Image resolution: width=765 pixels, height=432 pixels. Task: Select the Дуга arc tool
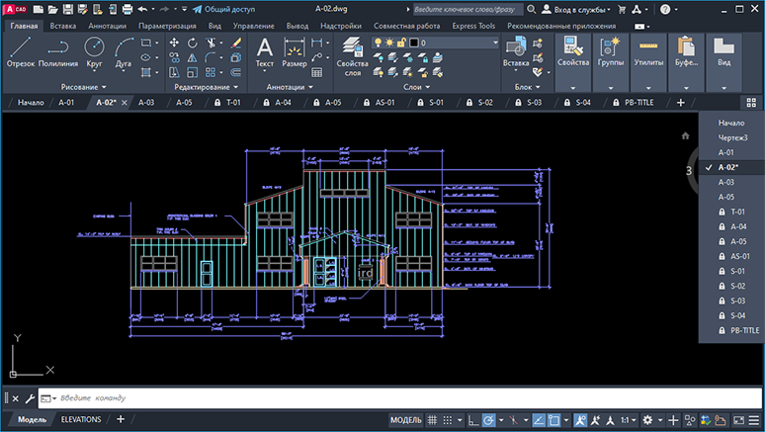coord(124,52)
